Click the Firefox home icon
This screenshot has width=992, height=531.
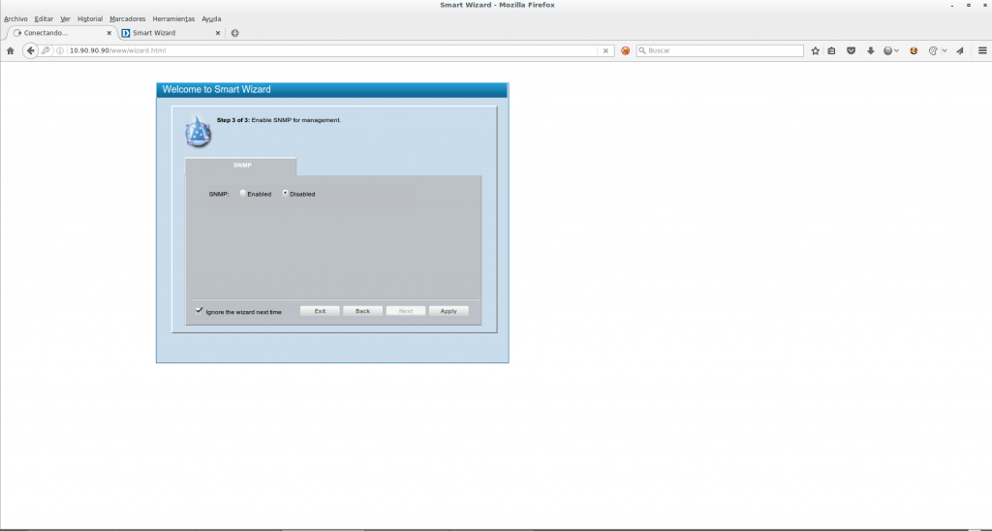pos(11,50)
